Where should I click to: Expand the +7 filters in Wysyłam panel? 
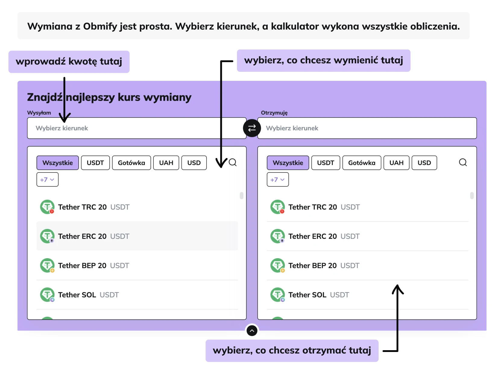pos(47,180)
